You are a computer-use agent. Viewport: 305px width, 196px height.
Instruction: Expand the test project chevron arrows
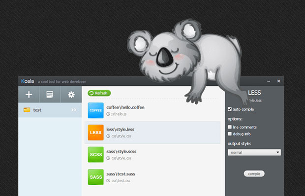point(74,110)
